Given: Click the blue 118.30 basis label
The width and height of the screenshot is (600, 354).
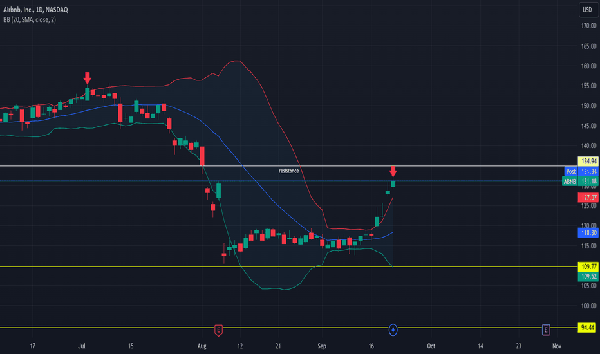Looking at the screenshot, I should point(588,232).
